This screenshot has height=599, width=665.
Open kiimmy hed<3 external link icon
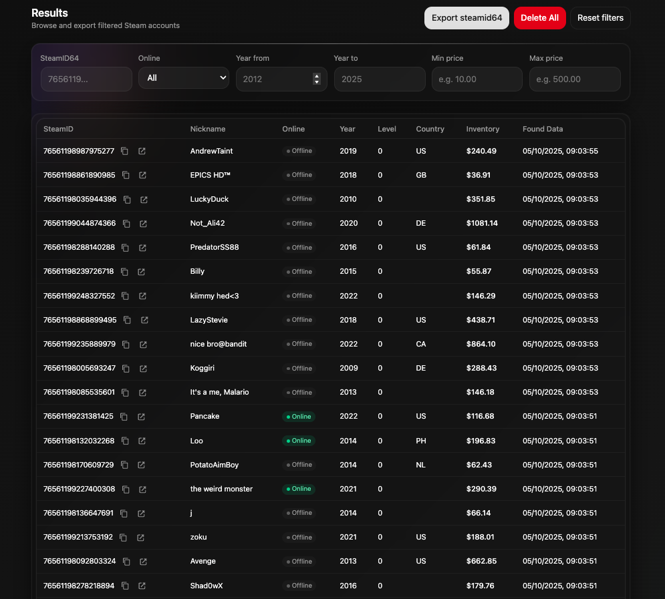[142, 296]
